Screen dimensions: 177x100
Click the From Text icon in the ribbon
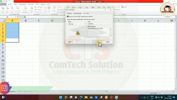coord(12,10)
